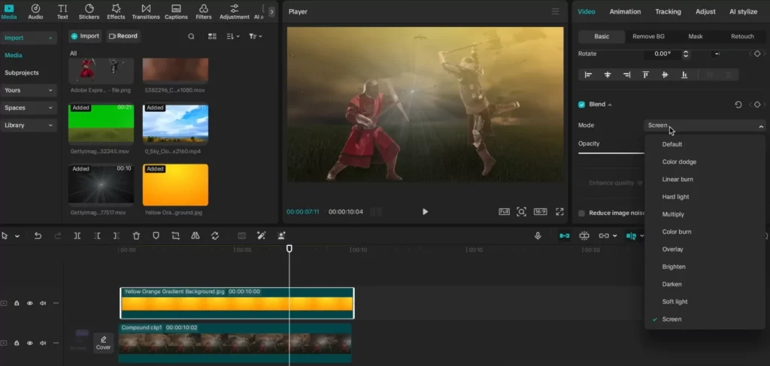Open selection tool mode dropdown arrow
Image resolution: width=770 pixels, height=366 pixels.
tap(17, 236)
